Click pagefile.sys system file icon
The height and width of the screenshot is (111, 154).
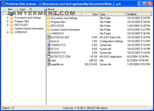click(49, 64)
